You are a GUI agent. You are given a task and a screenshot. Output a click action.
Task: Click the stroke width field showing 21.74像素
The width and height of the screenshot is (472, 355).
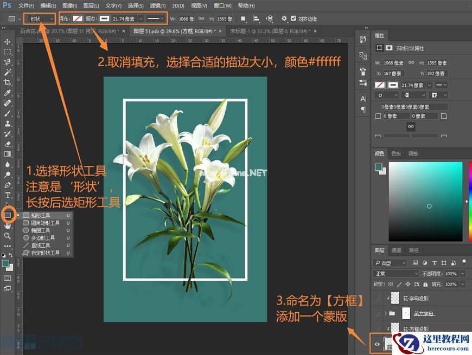click(x=124, y=18)
